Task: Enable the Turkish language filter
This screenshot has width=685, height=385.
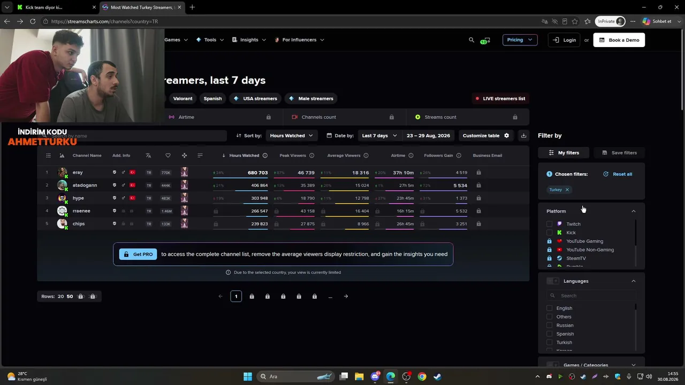Action: pyautogui.click(x=549, y=342)
